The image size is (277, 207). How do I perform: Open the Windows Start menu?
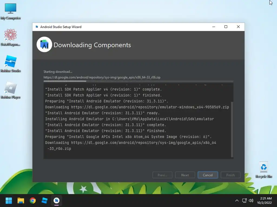9,201
